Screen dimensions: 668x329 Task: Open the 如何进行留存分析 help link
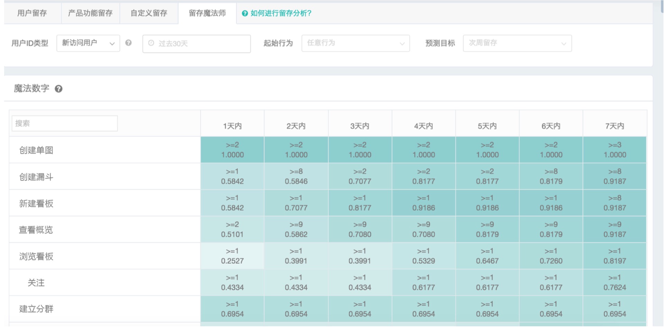tap(281, 13)
